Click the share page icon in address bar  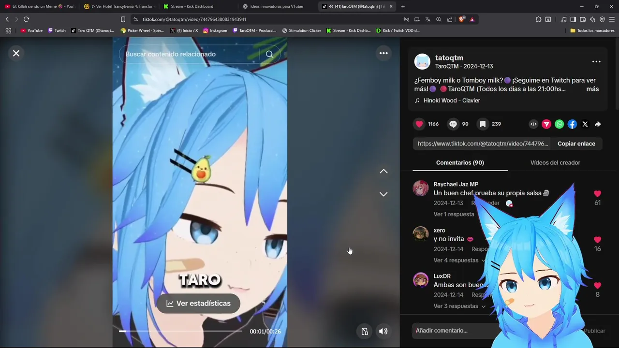click(450, 19)
